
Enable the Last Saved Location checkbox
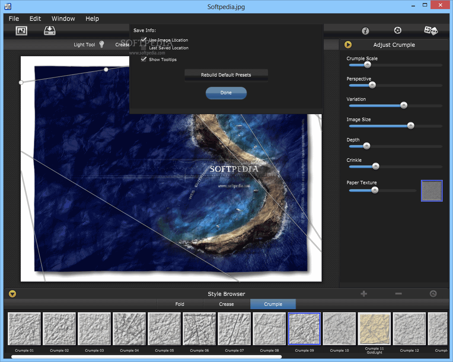coord(144,48)
